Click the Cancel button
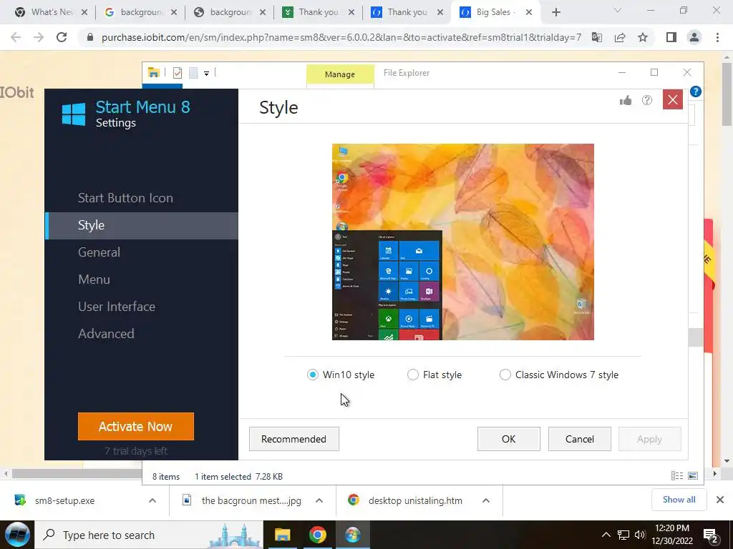This screenshot has width=733, height=549. (x=580, y=440)
